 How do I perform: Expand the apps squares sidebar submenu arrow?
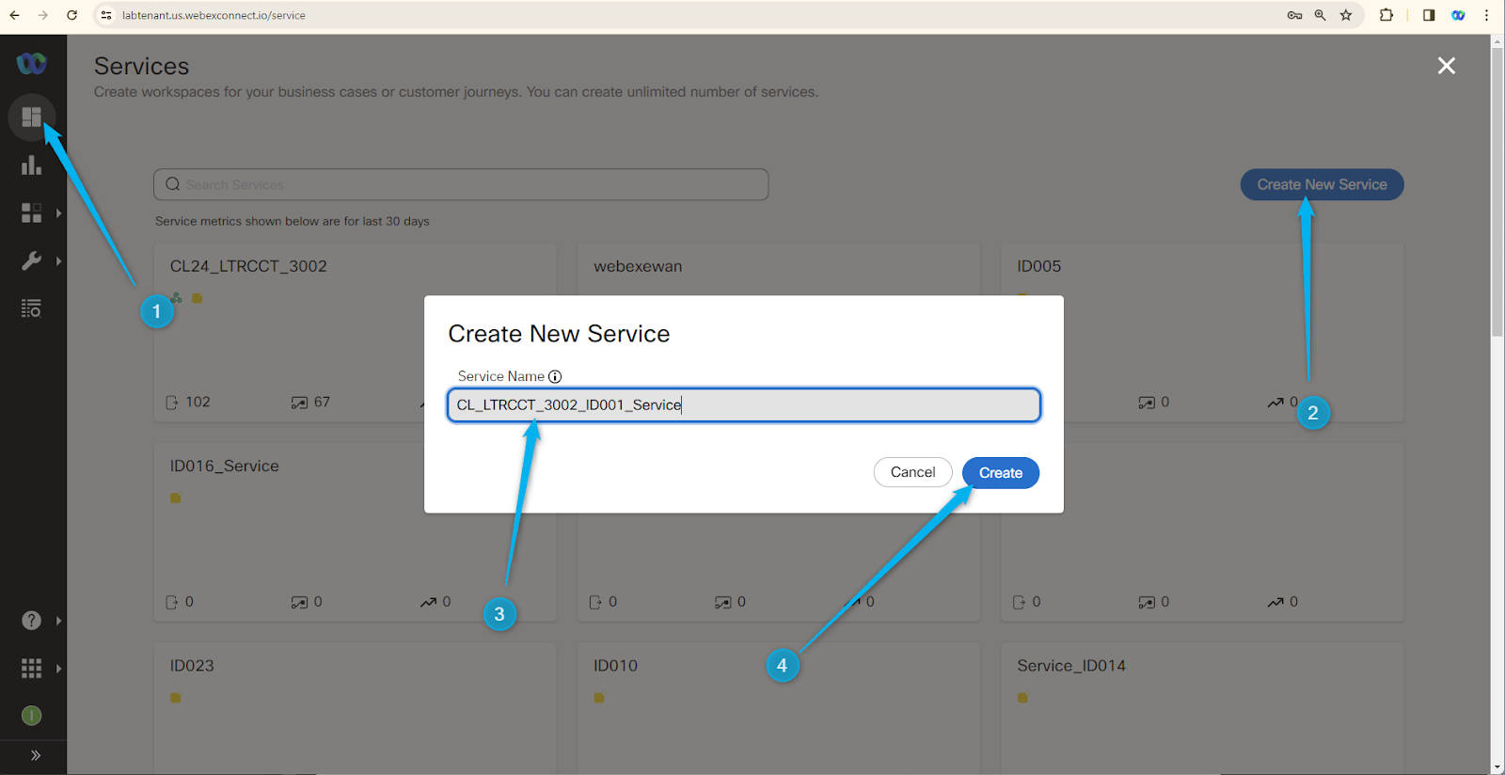tap(59, 214)
